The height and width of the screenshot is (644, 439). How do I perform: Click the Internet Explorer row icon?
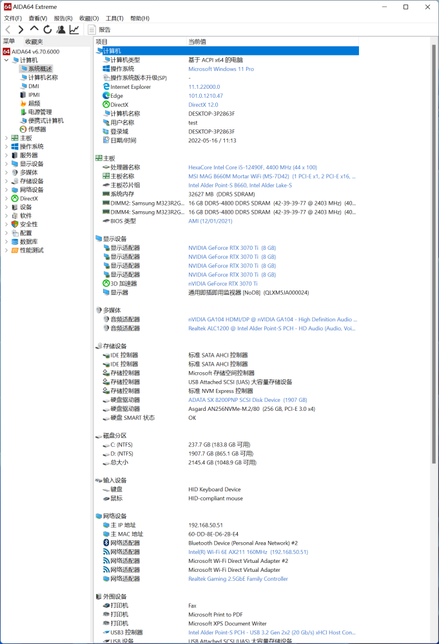tap(106, 87)
